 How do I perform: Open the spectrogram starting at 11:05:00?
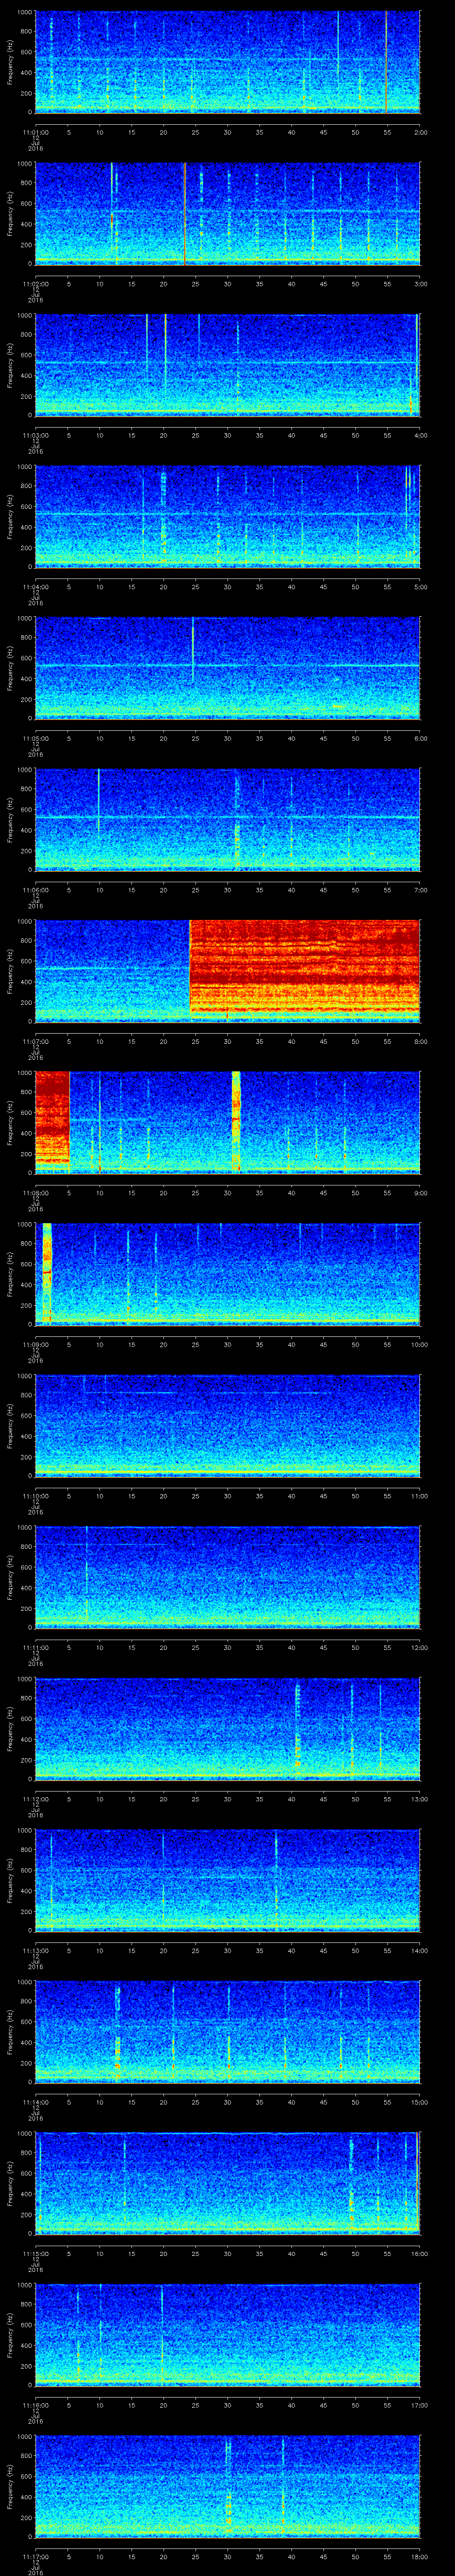(227, 668)
